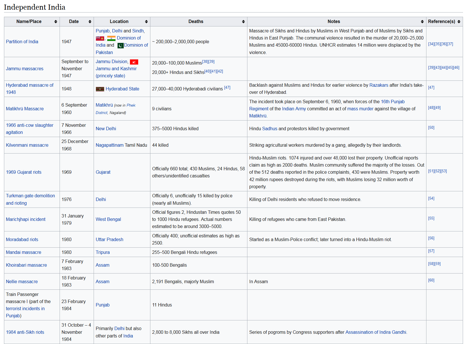The height and width of the screenshot is (344, 467).
Task: Open the Nagapattinam location link
Action: tap(110, 145)
